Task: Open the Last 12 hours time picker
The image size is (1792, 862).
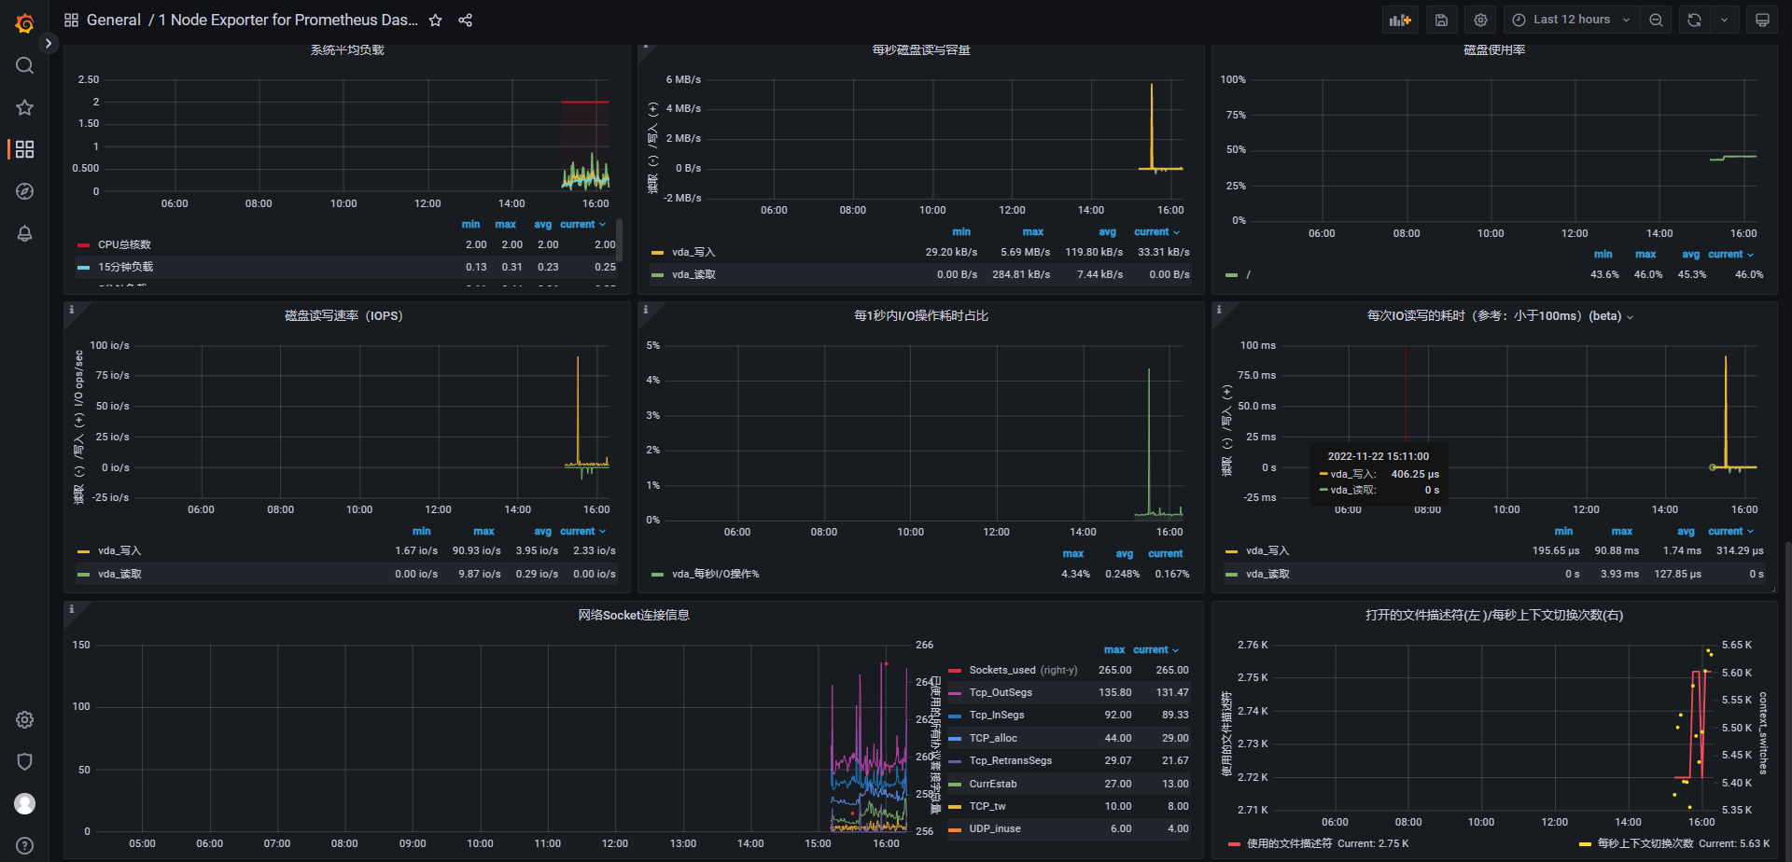Action: pos(1571,20)
